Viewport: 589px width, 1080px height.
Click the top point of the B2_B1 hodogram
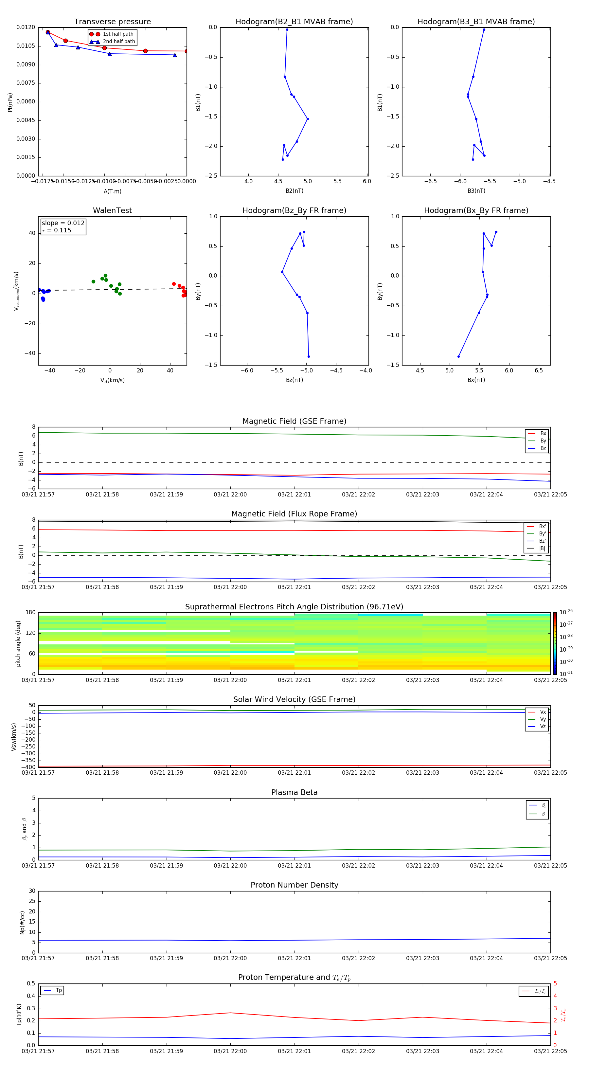click(287, 29)
